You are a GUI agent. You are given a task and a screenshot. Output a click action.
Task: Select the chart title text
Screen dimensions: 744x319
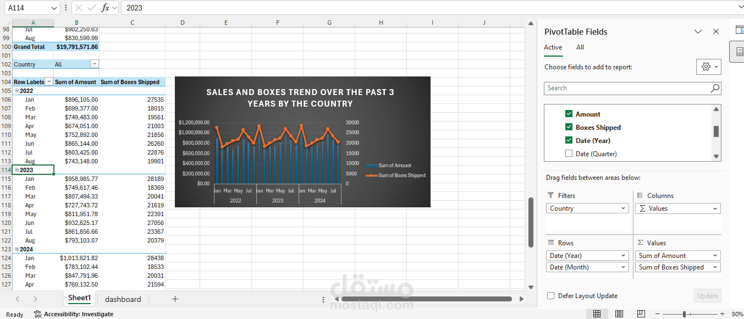[x=300, y=98]
